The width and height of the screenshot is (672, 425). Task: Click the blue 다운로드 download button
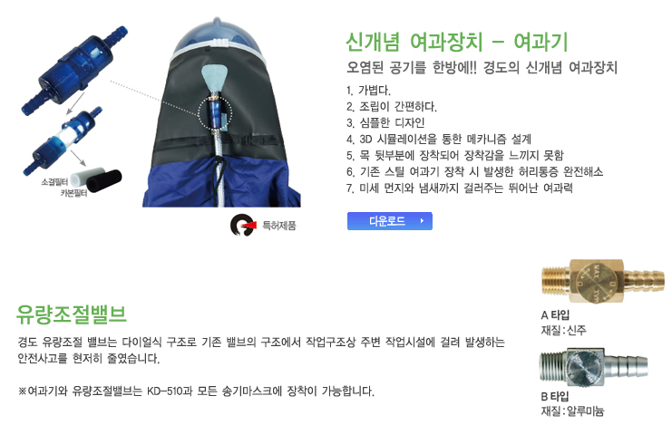(x=390, y=221)
